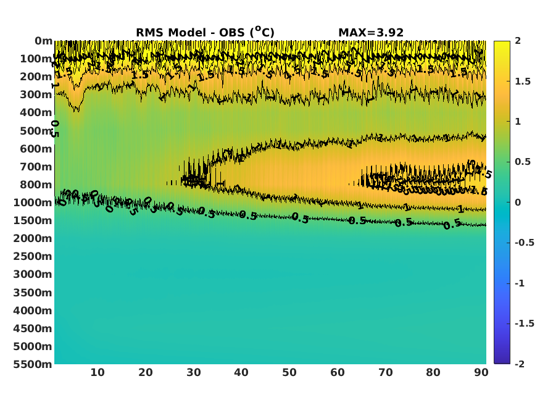Click the "300m" depth axis label
This screenshot has width=540, height=405.
[x=36, y=94]
